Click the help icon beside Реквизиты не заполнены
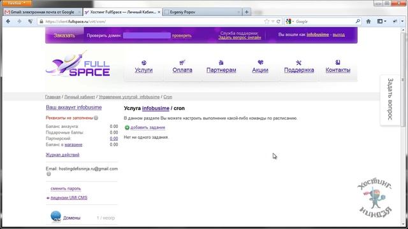The height and width of the screenshot is (229, 408). click(x=96, y=118)
